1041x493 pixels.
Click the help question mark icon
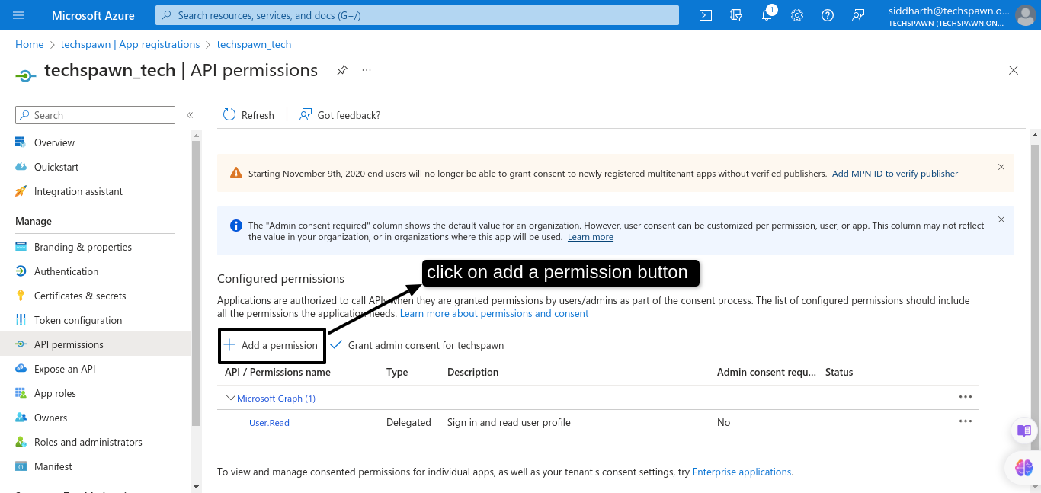[x=828, y=15]
